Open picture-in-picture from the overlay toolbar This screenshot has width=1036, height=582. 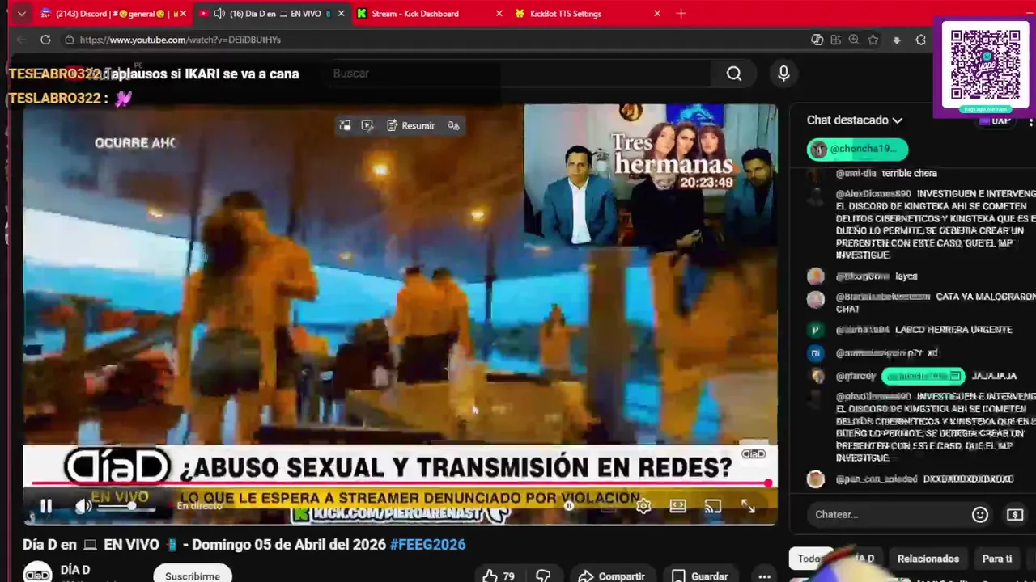345,125
